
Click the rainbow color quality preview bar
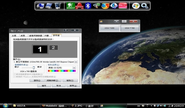click(62, 71)
